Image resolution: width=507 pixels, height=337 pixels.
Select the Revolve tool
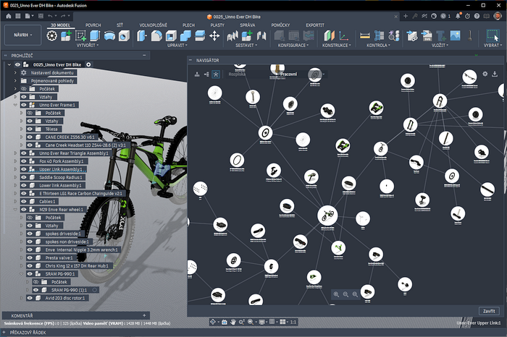[x=109, y=35]
